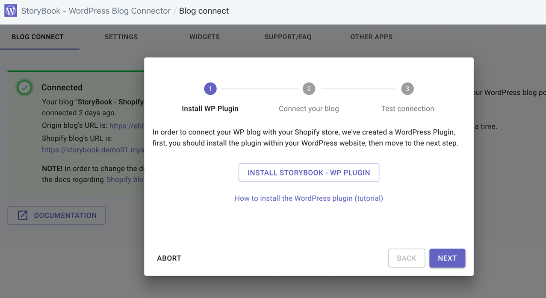Screen dimensions: 546x298
Task: Click the Connected status heading
Action: pyautogui.click(x=62, y=88)
